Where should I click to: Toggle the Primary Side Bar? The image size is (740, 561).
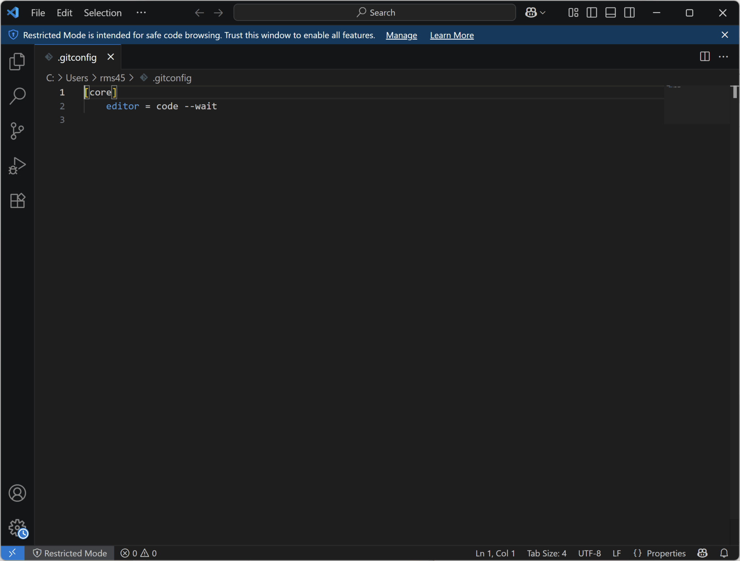click(x=591, y=12)
